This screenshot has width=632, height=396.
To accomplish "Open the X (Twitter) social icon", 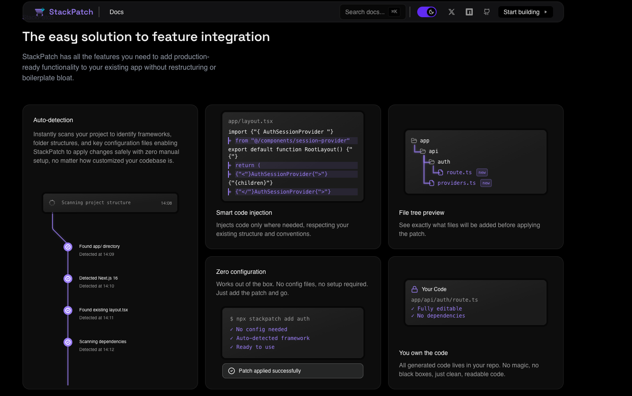I will tap(451, 12).
